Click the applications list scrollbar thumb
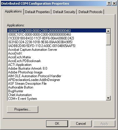This screenshot has width=118, height=130. coord(108,39)
